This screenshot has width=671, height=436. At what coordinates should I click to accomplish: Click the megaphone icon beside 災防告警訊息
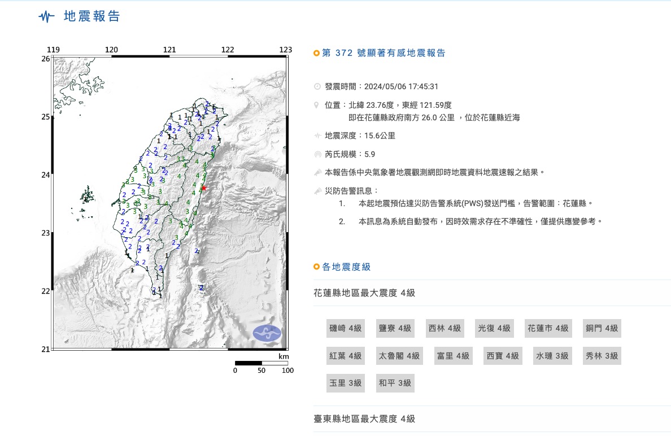click(x=317, y=191)
